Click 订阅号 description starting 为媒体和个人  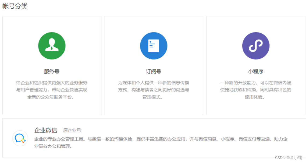[154, 90]
